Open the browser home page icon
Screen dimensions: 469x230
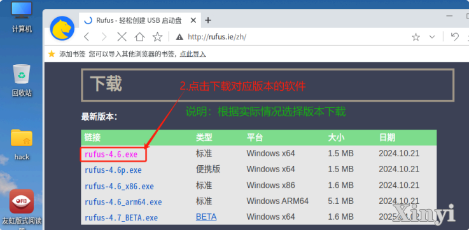coord(140,37)
